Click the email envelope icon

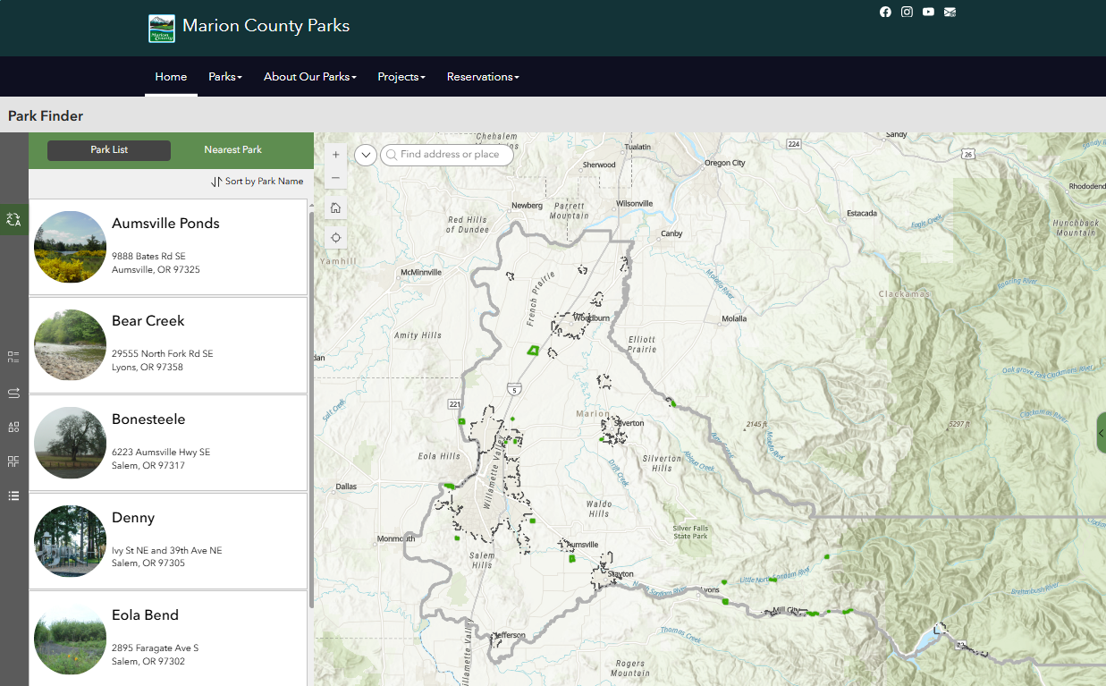tap(950, 12)
